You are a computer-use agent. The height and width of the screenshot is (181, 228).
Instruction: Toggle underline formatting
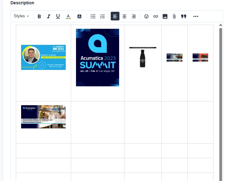[58, 16]
